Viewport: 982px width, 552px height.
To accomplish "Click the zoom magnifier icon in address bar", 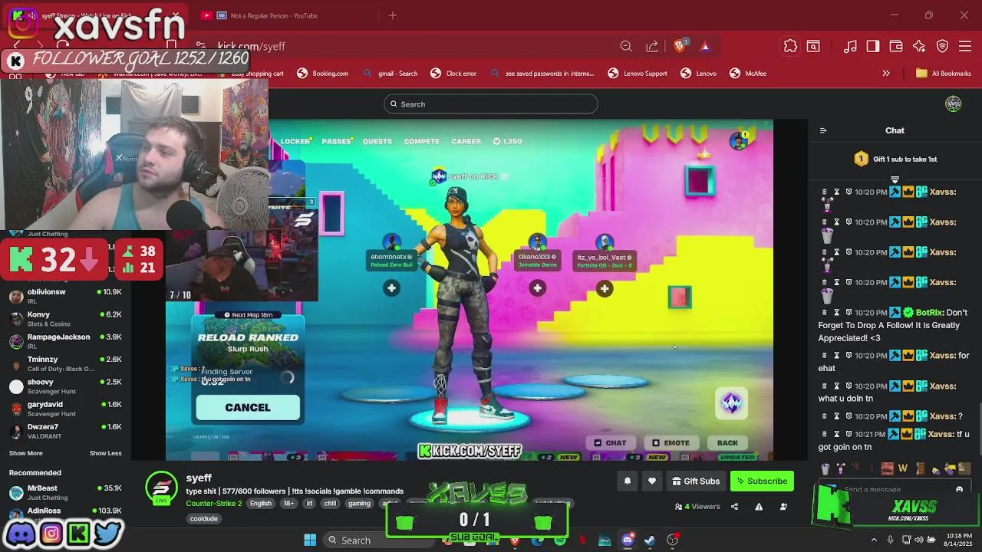I will (x=626, y=47).
